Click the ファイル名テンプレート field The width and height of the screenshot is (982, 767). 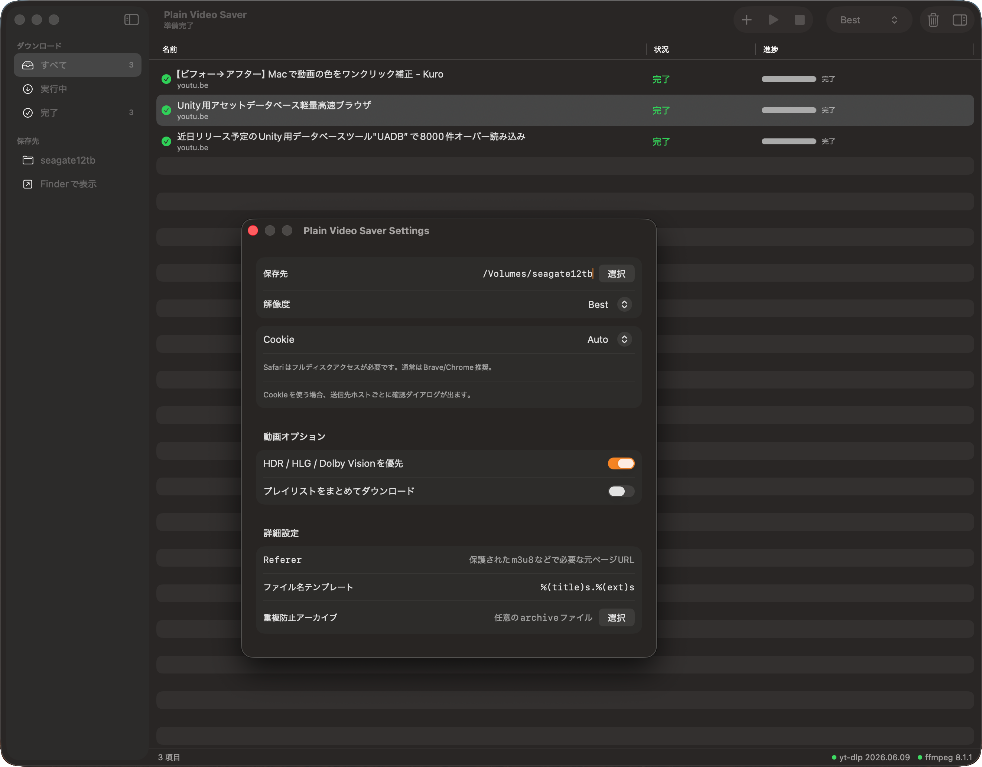[x=587, y=587]
